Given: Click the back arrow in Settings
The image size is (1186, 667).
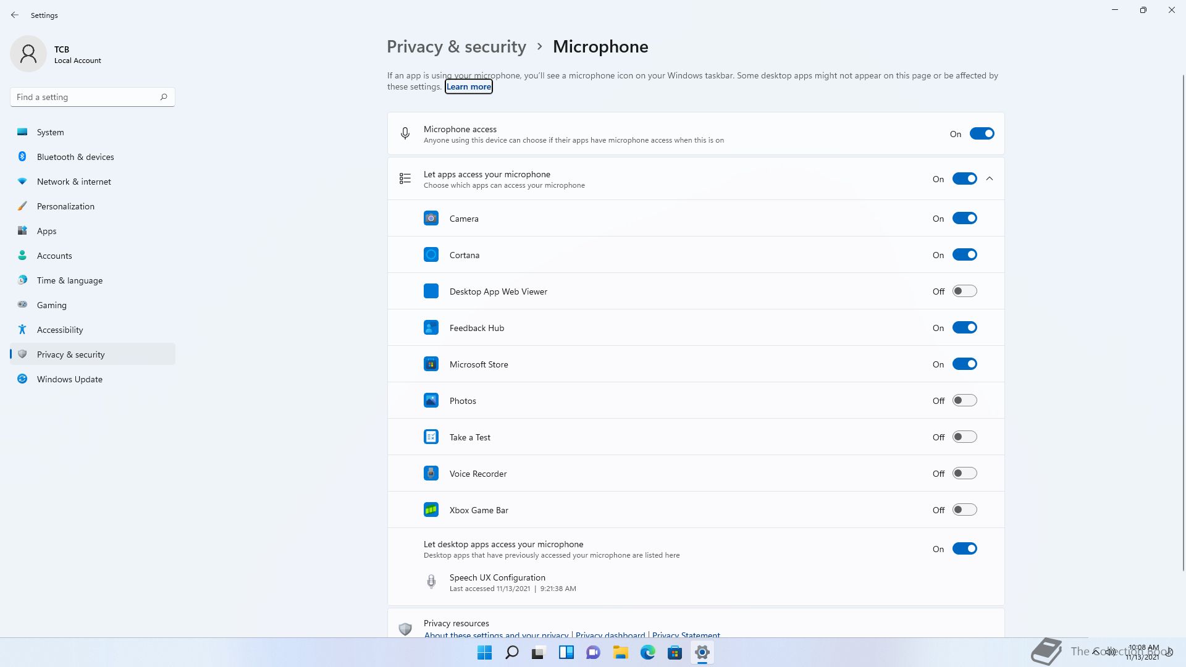Looking at the screenshot, I should [15, 15].
